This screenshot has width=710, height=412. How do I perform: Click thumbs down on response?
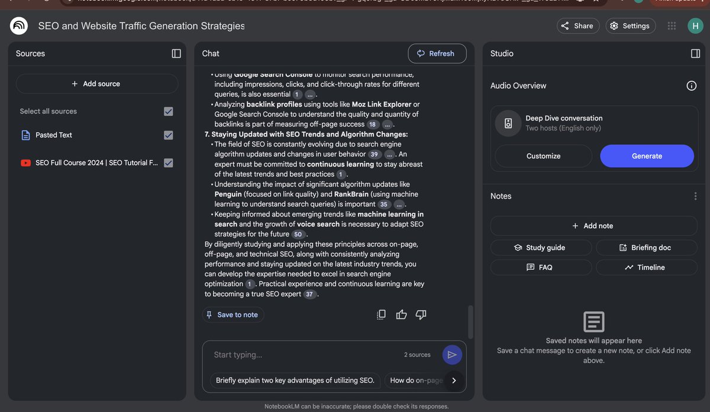[421, 314]
